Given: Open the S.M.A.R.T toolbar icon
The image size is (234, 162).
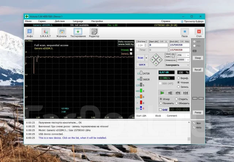Looking at the screenshot, I should click(x=45, y=33).
